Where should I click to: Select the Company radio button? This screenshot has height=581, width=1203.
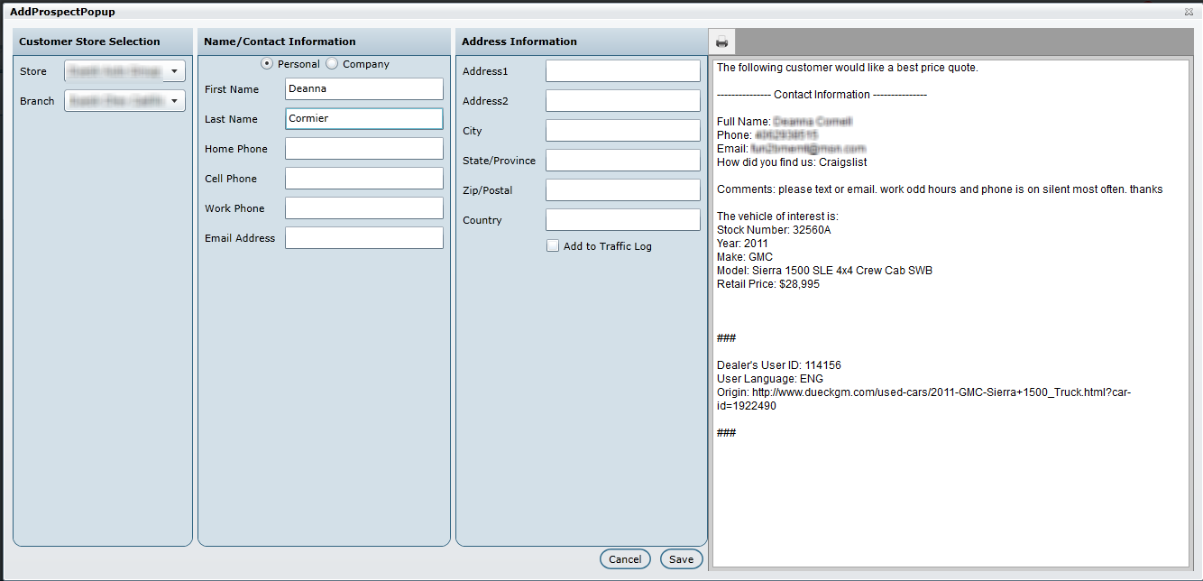tap(332, 64)
